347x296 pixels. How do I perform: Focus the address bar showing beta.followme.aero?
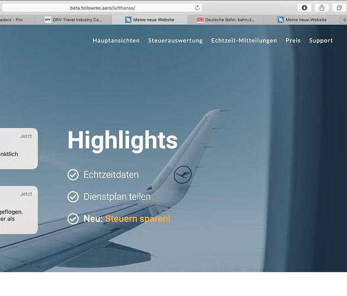pyautogui.click(x=102, y=8)
